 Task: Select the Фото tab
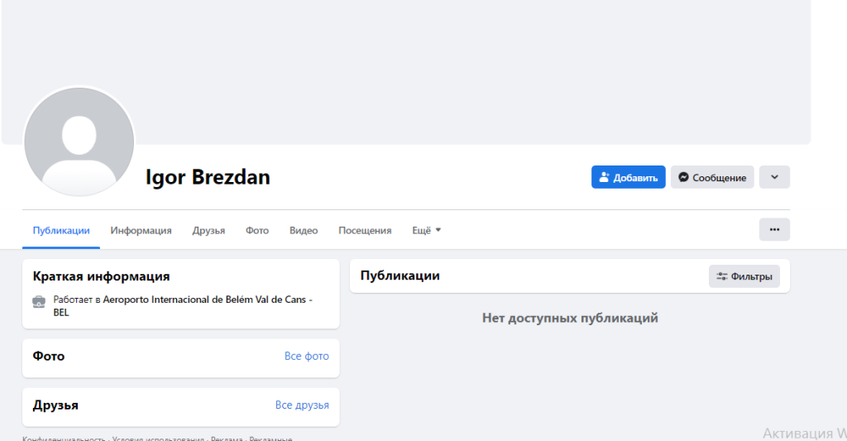[257, 231]
